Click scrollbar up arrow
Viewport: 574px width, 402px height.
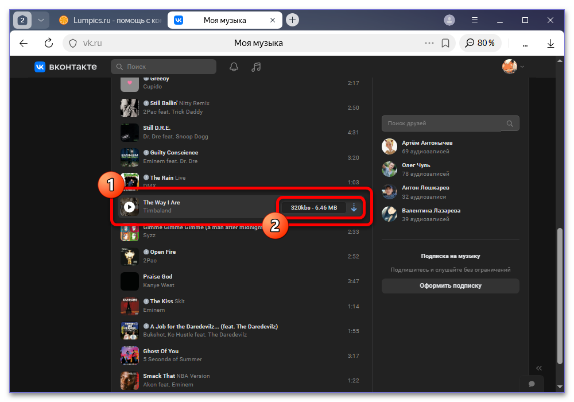pos(560,61)
